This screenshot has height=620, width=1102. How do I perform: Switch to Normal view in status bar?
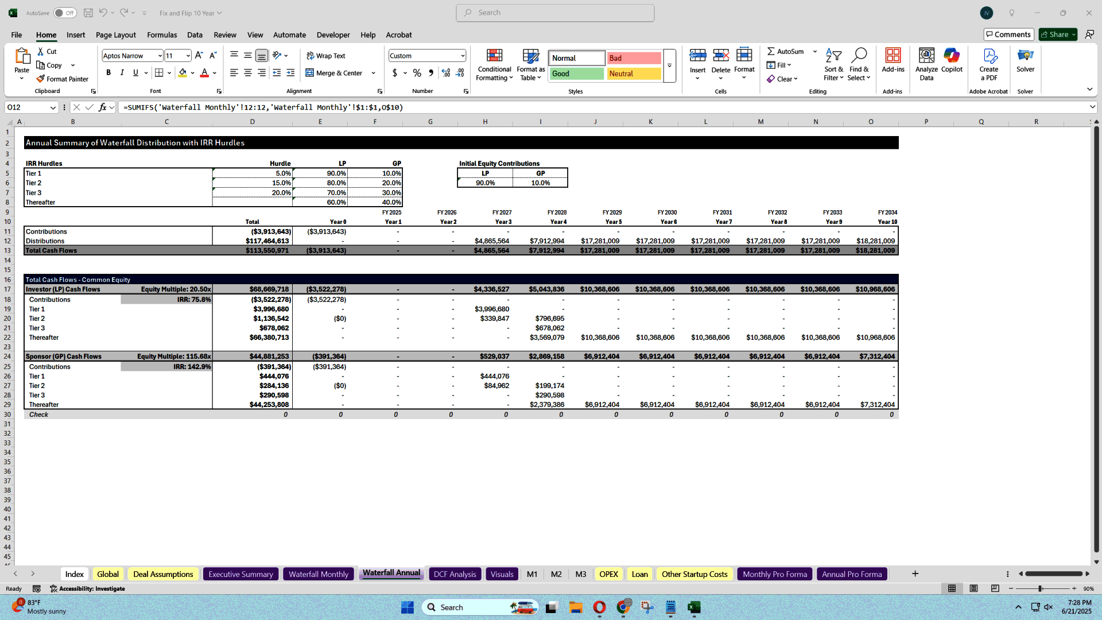(952, 588)
